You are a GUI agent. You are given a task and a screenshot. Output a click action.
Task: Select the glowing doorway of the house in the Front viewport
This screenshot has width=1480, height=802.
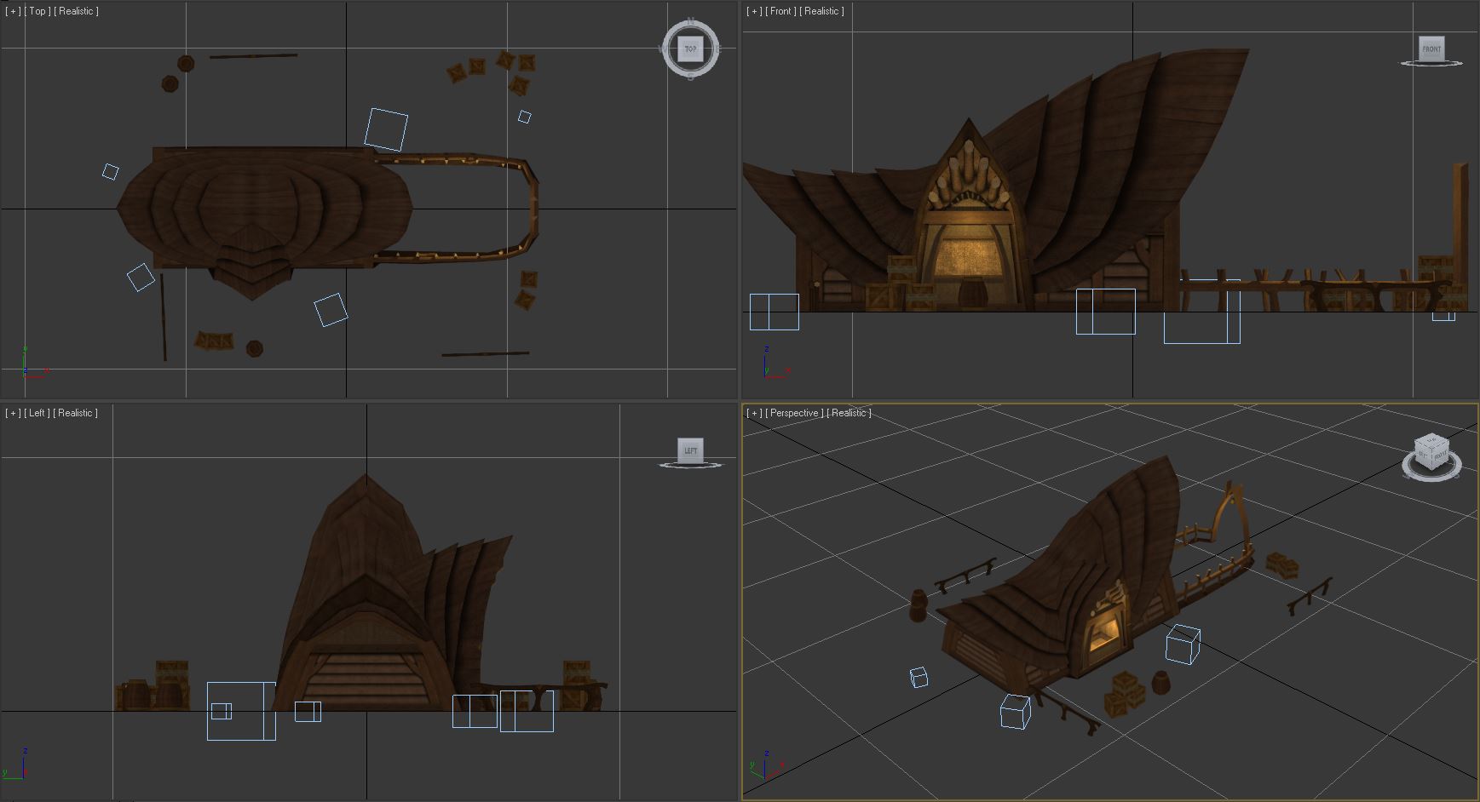click(969, 256)
